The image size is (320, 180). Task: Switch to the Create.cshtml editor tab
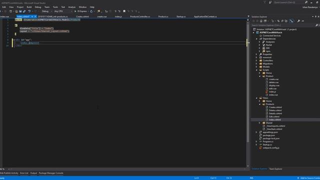tap(82, 16)
